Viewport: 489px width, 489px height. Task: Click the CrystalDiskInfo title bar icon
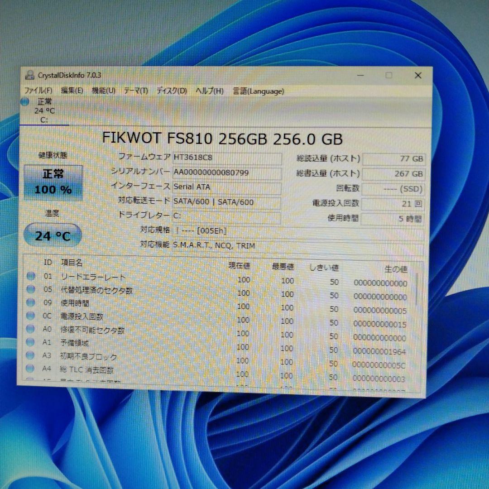click(30, 75)
